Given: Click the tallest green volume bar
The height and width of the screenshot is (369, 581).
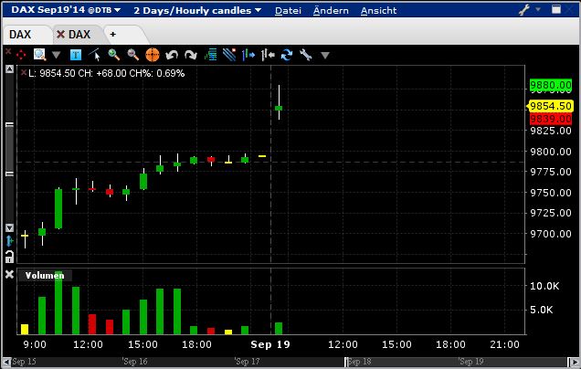Looking at the screenshot, I should (58, 303).
